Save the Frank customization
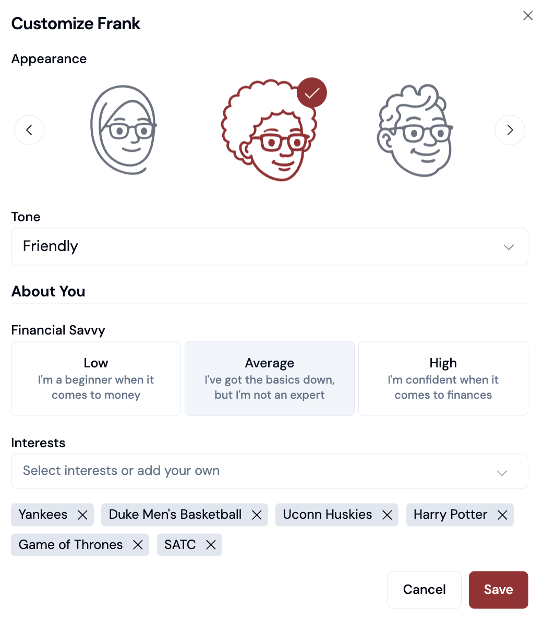This screenshot has width=544, height=620. pyautogui.click(x=498, y=589)
